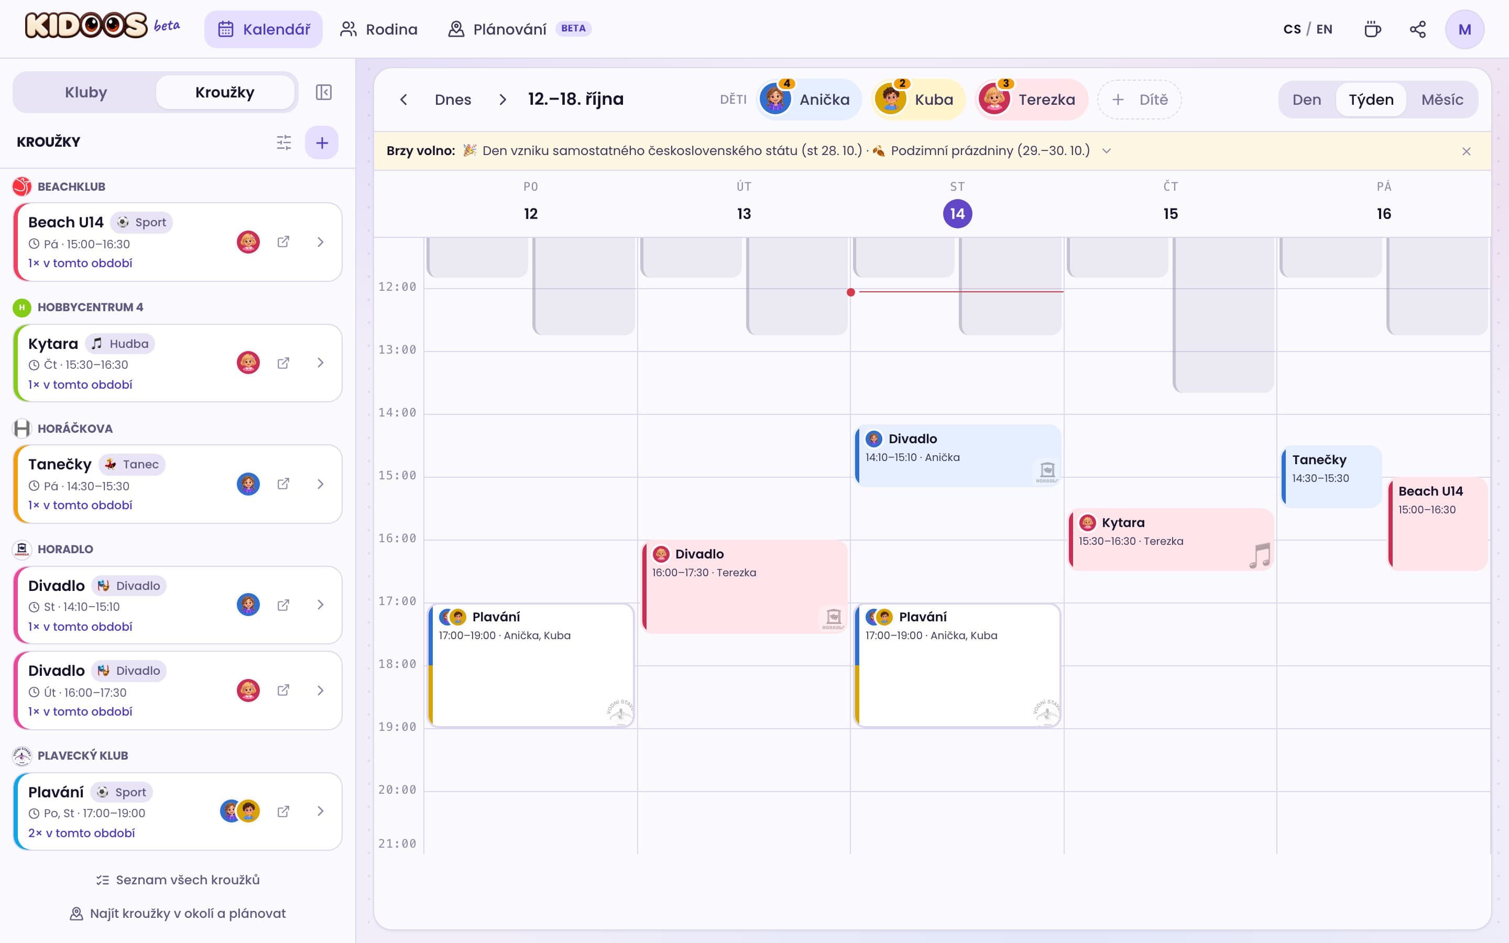
Task: Open external link for Út Divadlo 16:00–17:30
Action: [x=283, y=690]
